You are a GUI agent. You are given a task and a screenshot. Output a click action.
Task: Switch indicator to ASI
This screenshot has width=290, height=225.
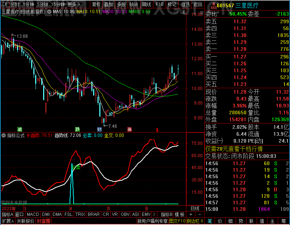click(x=135, y=214)
